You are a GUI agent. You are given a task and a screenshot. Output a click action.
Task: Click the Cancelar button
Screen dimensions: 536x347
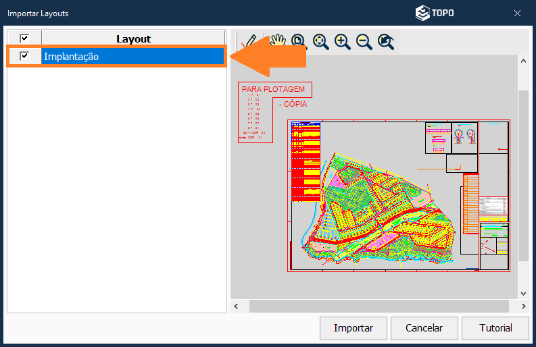tap(424, 328)
